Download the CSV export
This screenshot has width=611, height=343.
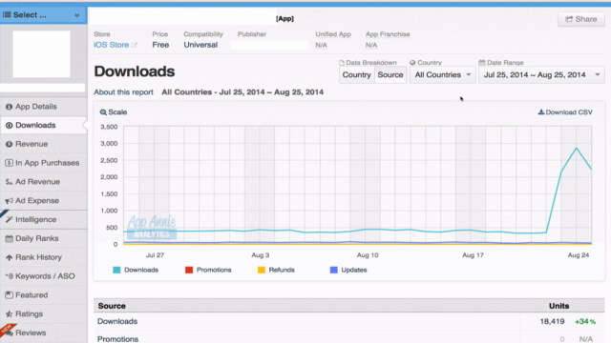click(565, 112)
